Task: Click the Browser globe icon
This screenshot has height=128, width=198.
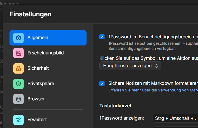Action: click(x=18, y=99)
